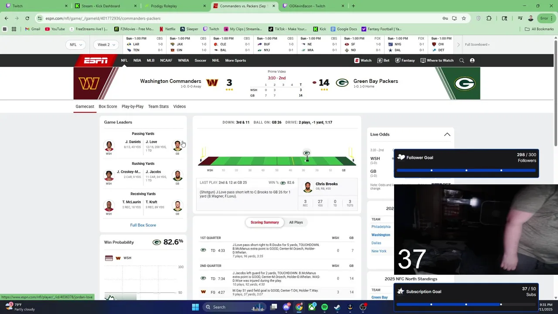This screenshot has height=314, width=558.
Task: Open new browser tab
Action: pyautogui.click(x=353, y=6)
